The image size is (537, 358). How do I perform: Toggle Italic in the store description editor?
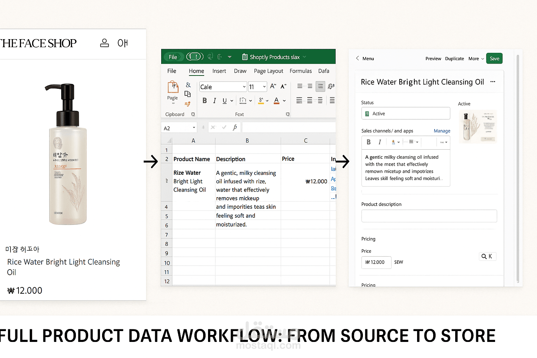(x=380, y=142)
